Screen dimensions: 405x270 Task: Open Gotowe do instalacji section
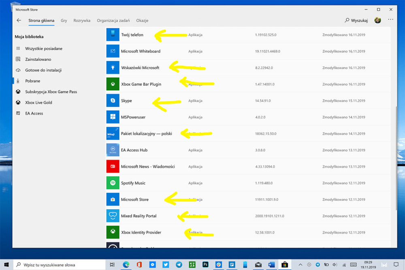click(x=43, y=70)
